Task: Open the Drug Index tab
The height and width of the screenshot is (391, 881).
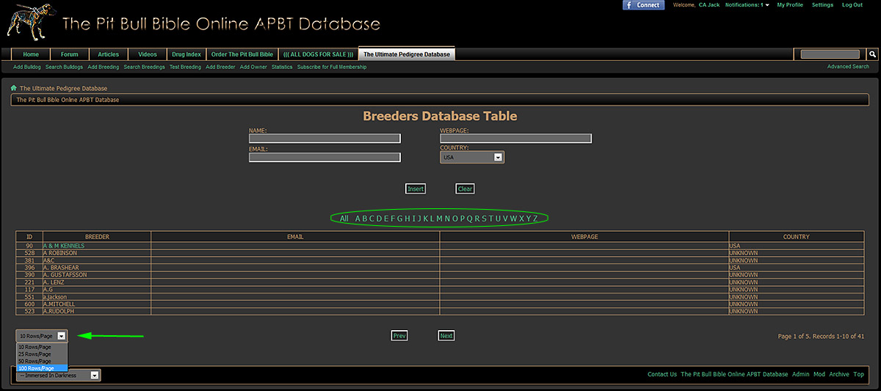Action: pos(186,54)
